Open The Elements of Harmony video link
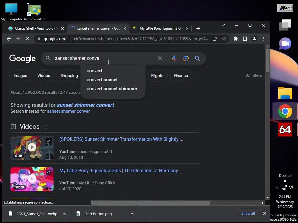 pyautogui.click(x=121, y=171)
